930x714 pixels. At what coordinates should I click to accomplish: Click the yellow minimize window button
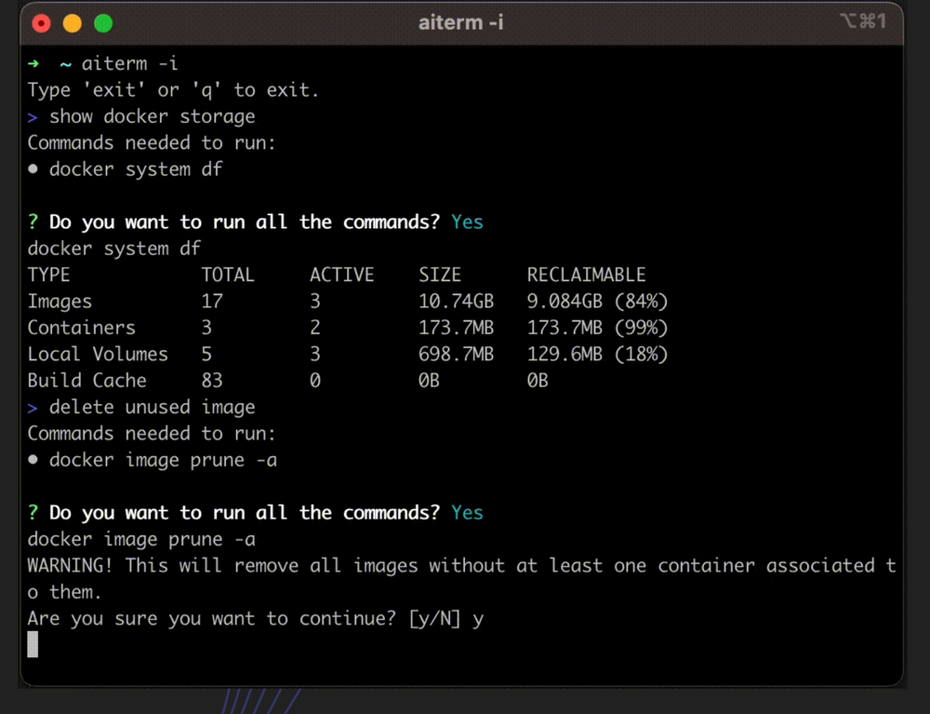[x=73, y=23]
